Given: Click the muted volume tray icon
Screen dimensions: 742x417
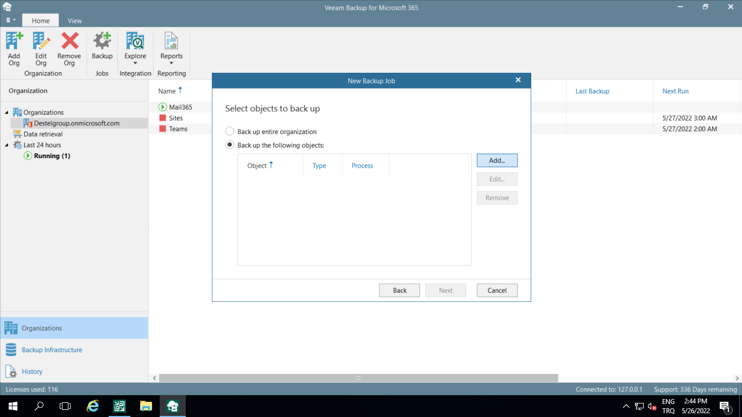Looking at the screenshot, I should [653, 406].
